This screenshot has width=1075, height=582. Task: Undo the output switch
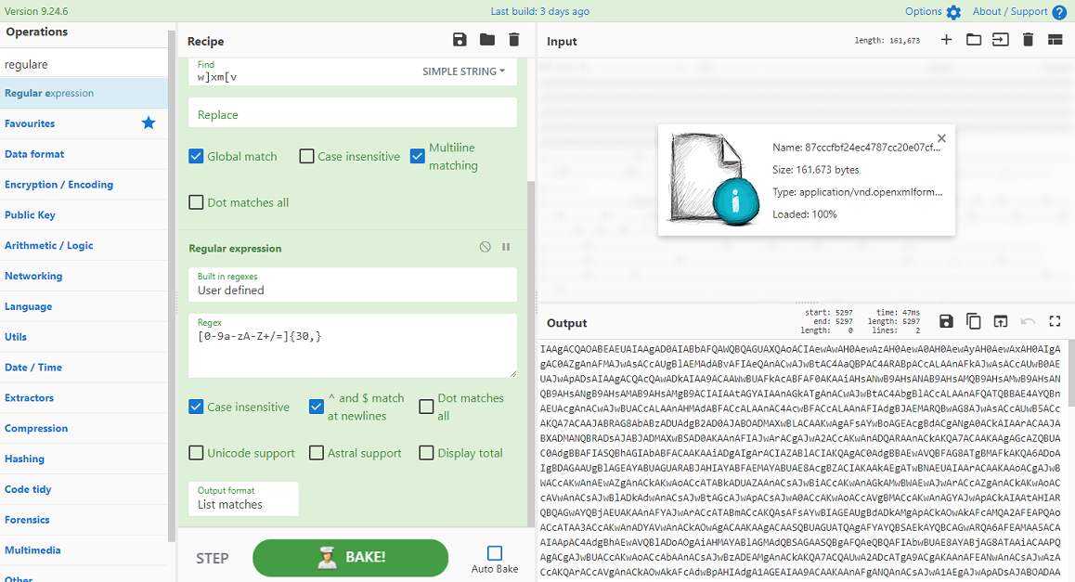1028,321
